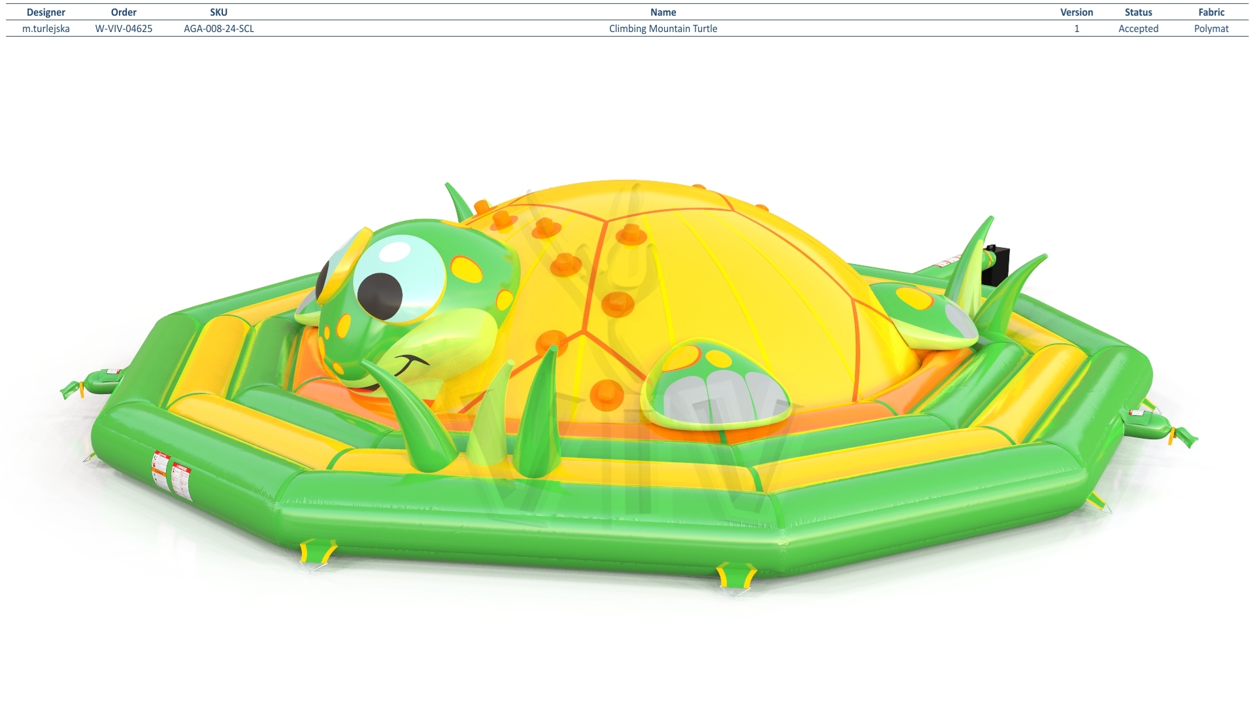Select order number W-VIV-04625

124,29
